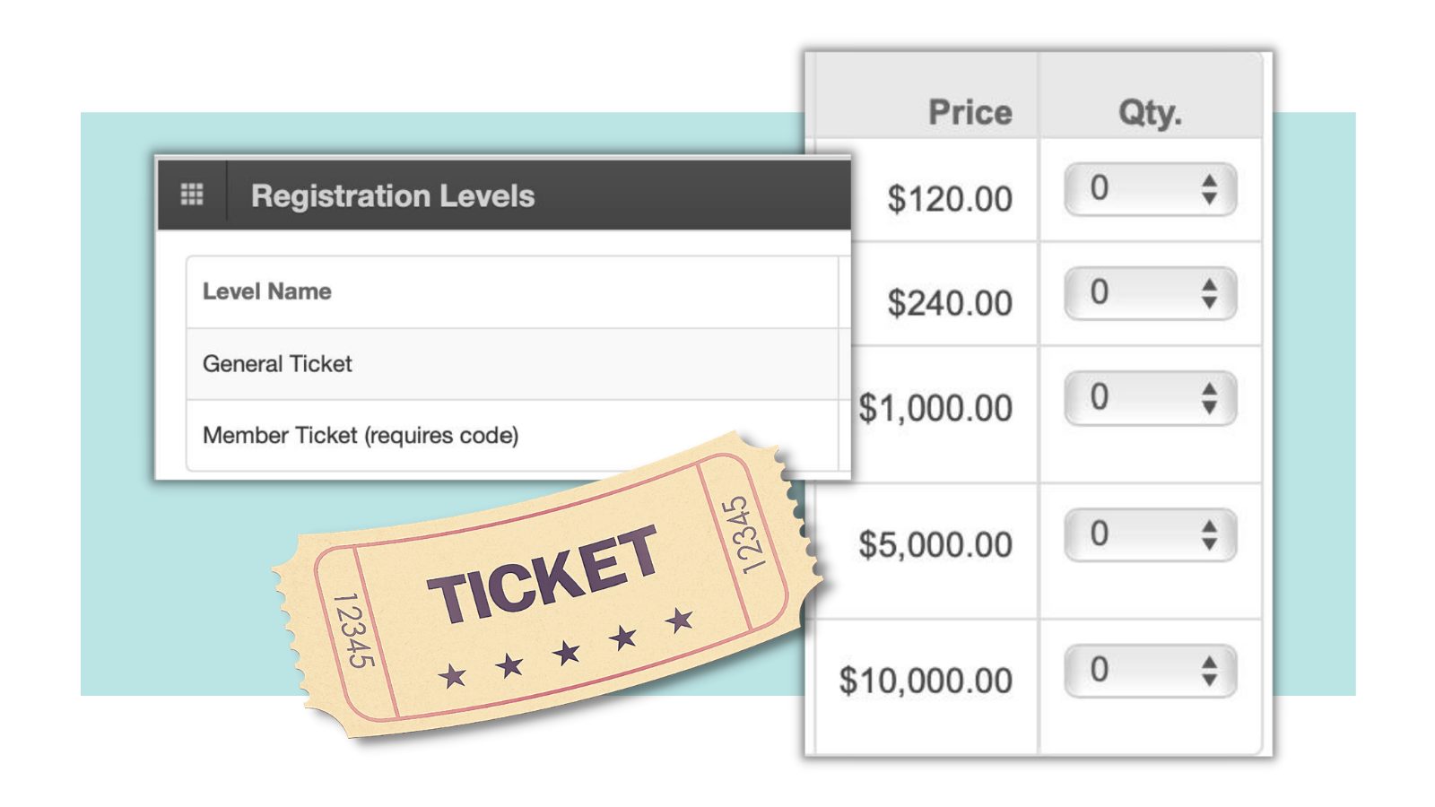Screen dimensions: 1435x807
Task: Click the grid icon beside Registration Levels
Action: tap(193, 195)
